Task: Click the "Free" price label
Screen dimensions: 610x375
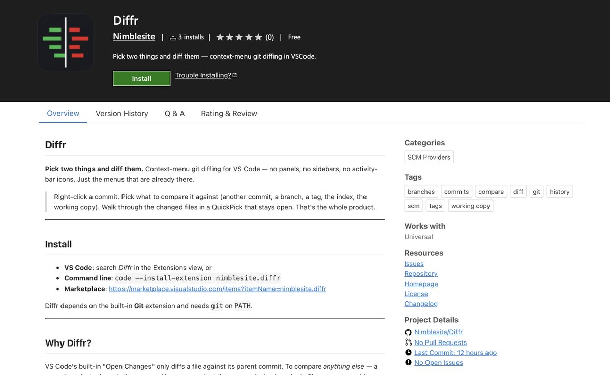Action: pos(294,37)
